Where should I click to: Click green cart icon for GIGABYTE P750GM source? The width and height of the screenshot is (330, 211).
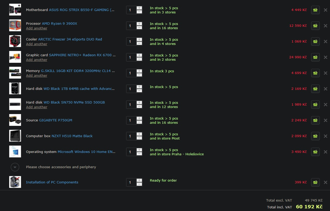pyautogui.click(x=315, y=120)
